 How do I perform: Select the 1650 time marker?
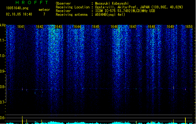click(189, 27)
